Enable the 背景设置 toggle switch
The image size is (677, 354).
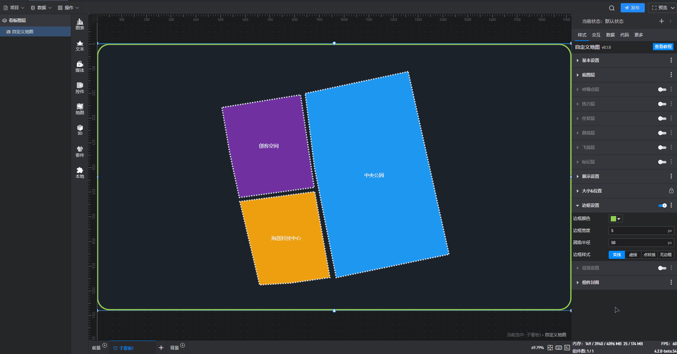[x=662, y=268]
